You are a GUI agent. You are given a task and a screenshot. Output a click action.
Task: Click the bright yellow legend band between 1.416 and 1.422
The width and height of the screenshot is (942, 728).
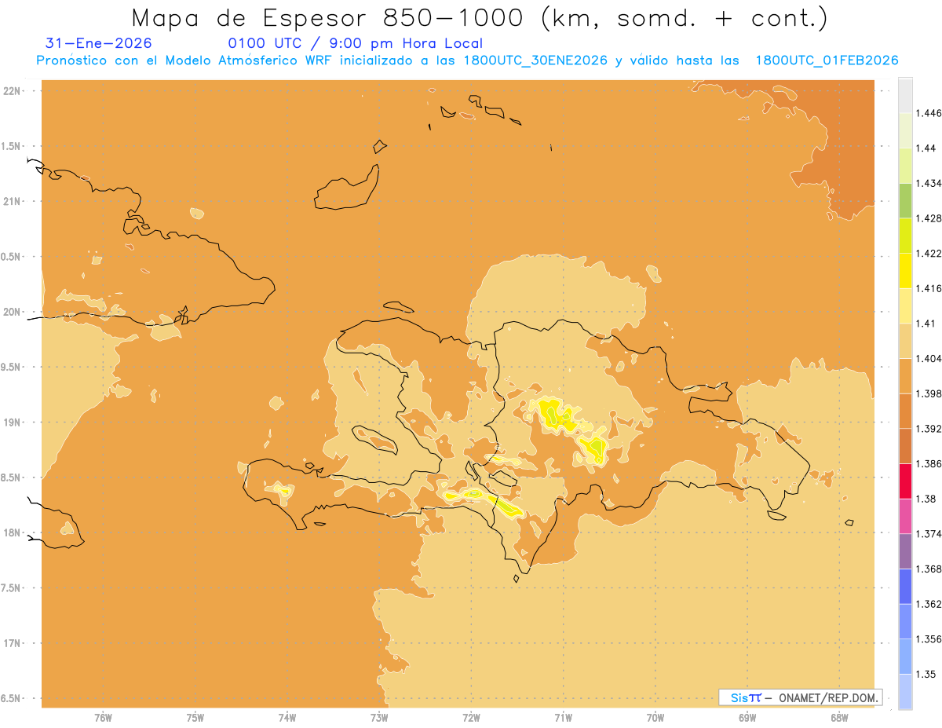905,271
